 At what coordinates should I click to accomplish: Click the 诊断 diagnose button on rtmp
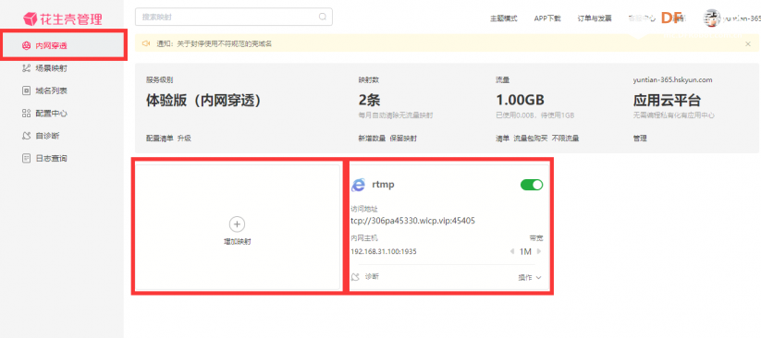coord(365,277)
